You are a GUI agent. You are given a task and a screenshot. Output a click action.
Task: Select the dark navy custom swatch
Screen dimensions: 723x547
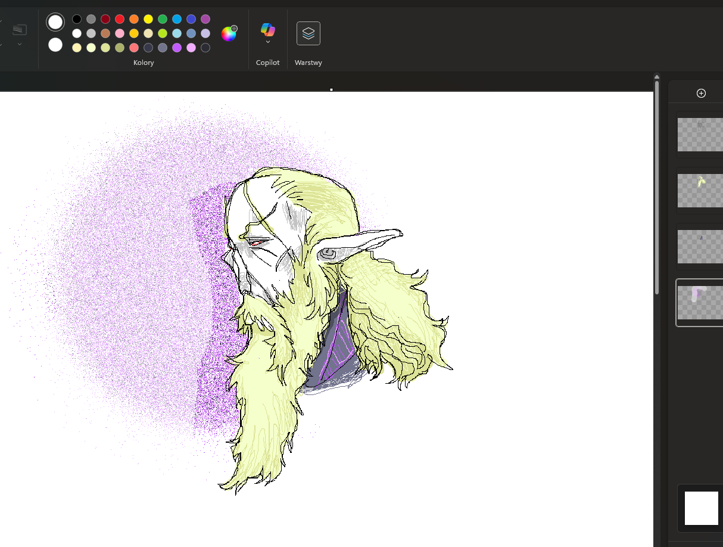[x=148, y=48]
